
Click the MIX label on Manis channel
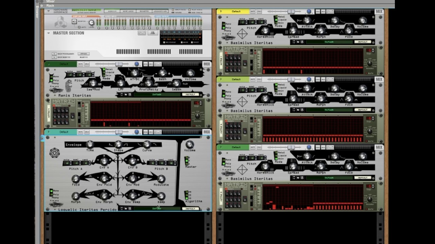(x=207, y=64)
